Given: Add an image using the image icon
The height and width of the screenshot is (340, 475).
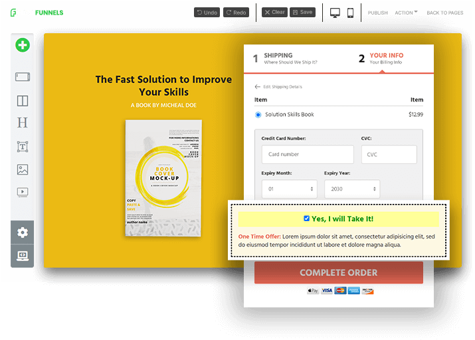Looking at the screenshot, I should 23,169.
